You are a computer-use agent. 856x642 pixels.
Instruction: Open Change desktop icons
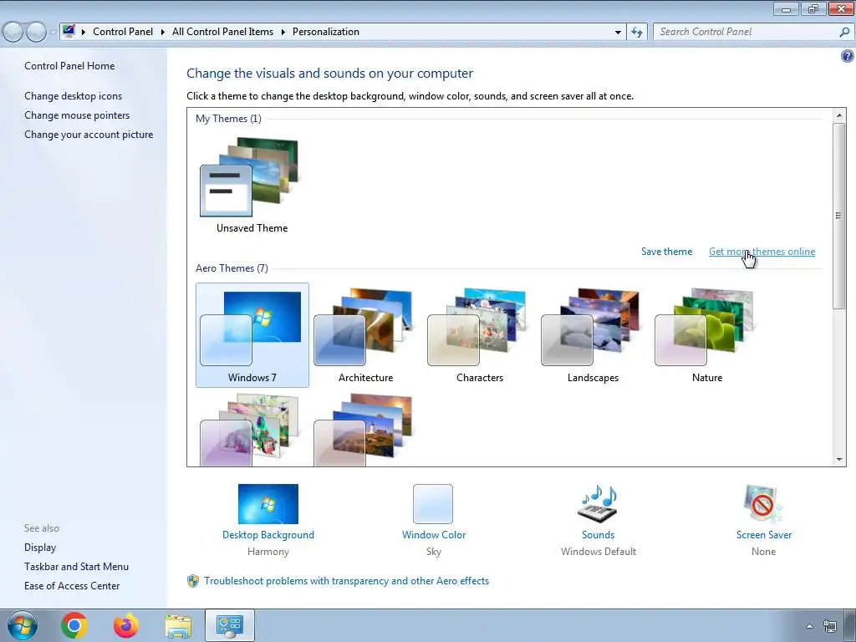coord(74,96)
